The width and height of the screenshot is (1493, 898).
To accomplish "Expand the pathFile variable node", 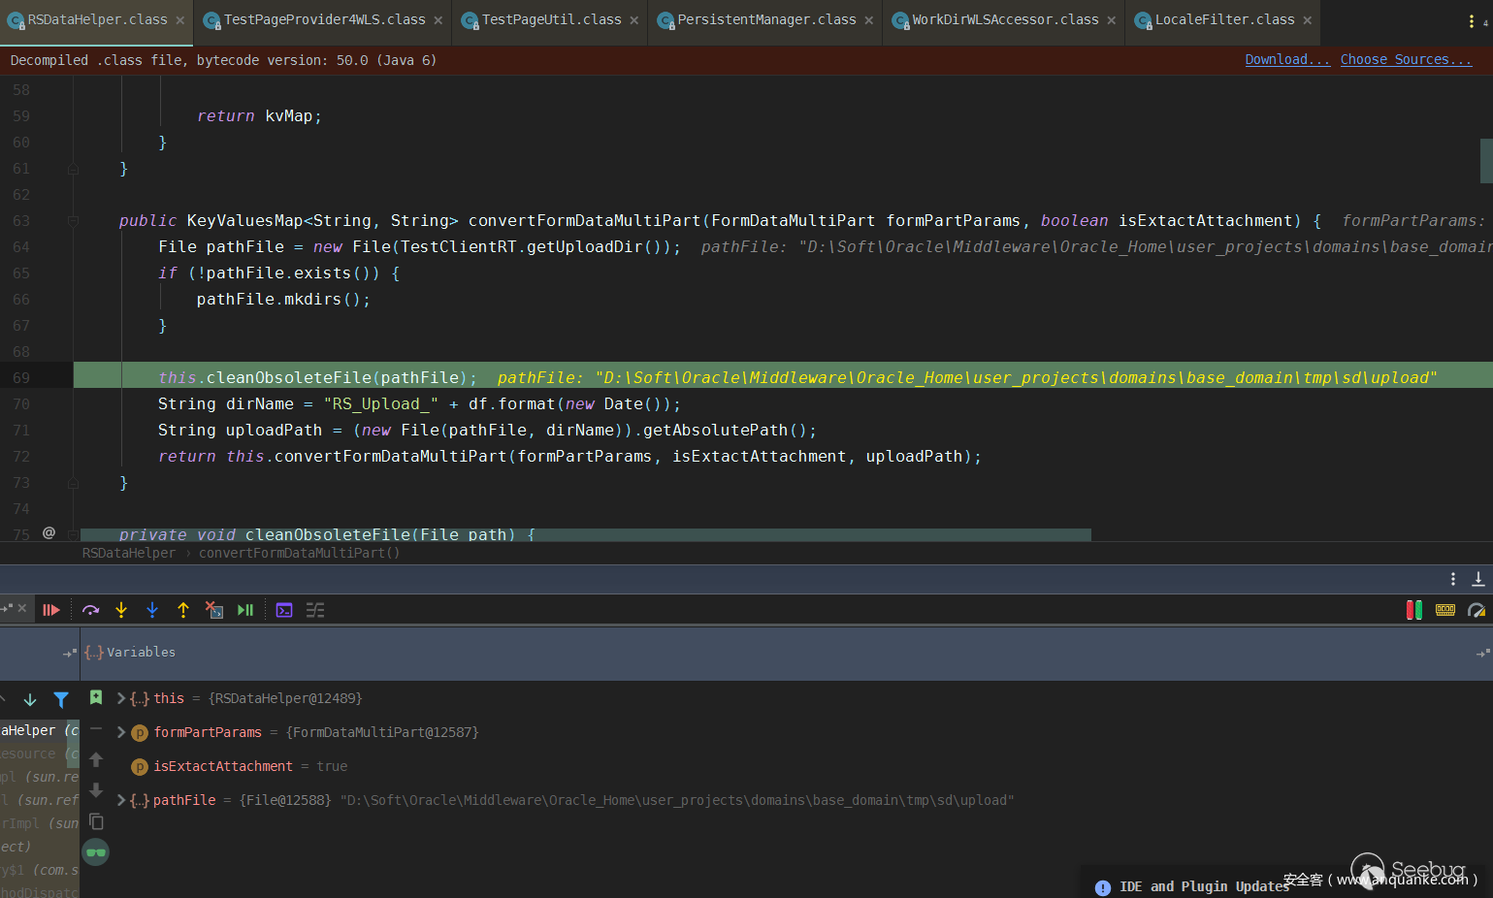I will 121,800.
